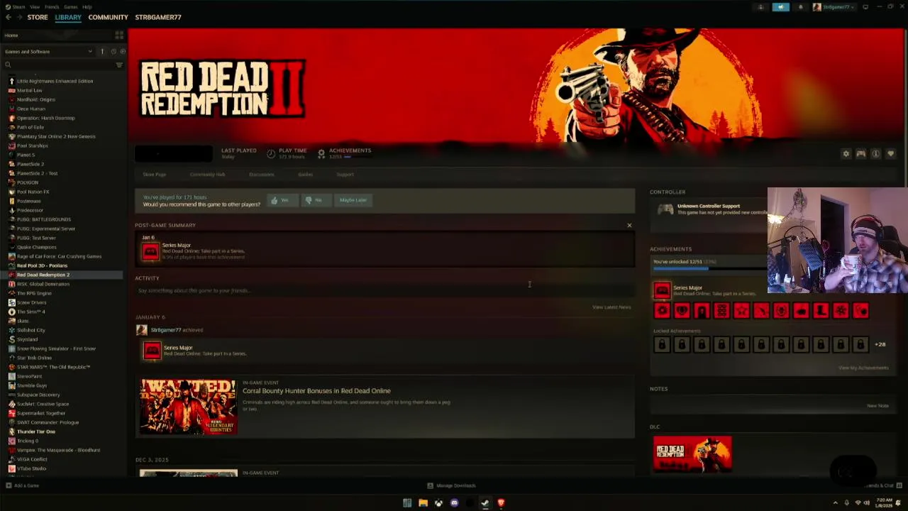Screen dimensions: 908x511
Task: Open Str8gamer77 account dropdown in title bar
Action: click(x=834, y=7)
